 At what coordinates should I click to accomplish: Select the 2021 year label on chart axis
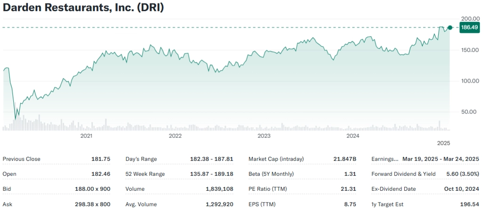pos(86,135)
